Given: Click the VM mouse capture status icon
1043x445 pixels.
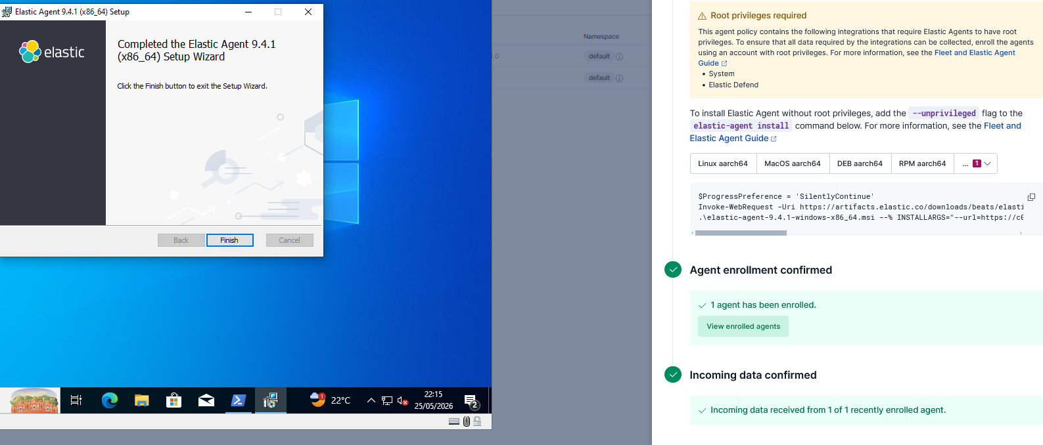Looking at the screenshot, I should pyautogui.click(x=467, y=421).
